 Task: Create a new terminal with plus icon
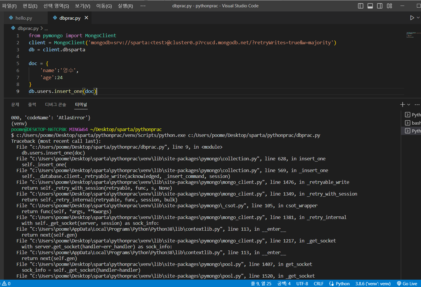[402, 105]
